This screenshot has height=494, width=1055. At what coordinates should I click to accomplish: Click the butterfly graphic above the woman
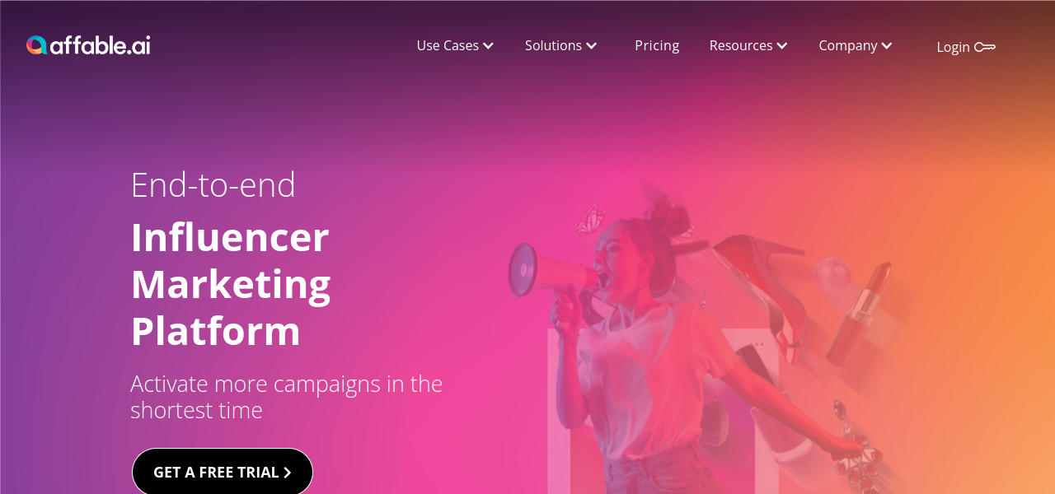[590, 220]
